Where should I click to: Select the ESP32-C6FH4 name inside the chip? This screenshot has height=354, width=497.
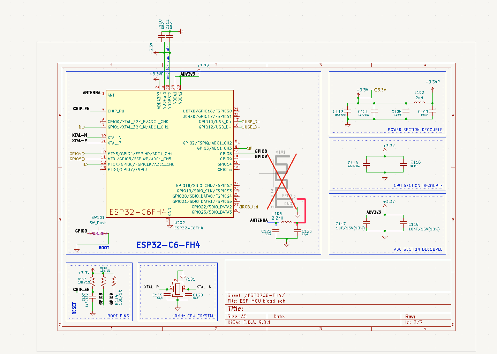point(138,212)
